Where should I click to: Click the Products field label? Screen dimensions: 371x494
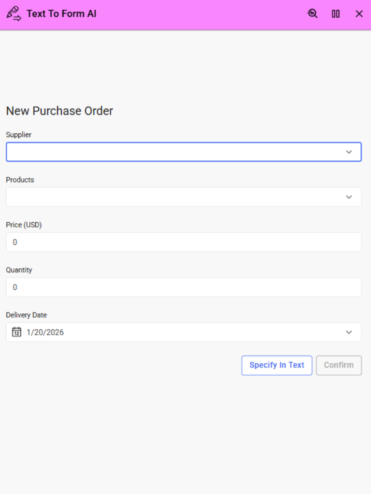(x=20, y=180)
